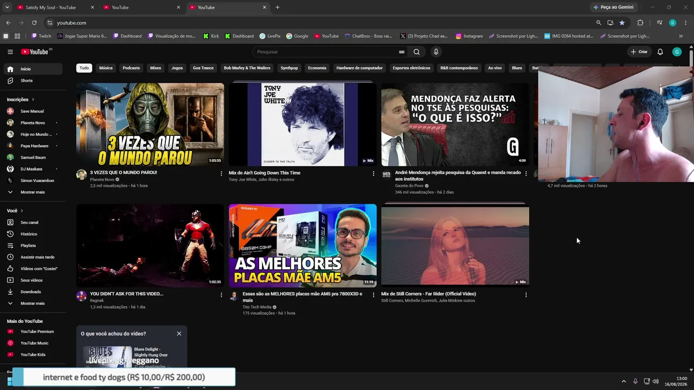Open YouTube Premium from the sidebar
This screenshot has height=390, width=694.
[x=34, y=331]
